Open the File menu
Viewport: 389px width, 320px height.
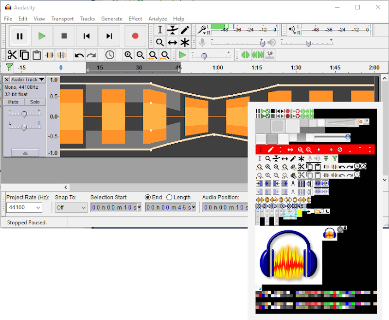click(x=8, y=19)
